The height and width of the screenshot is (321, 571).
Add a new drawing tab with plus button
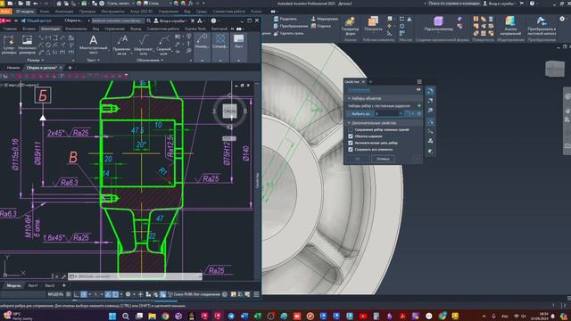pos(70,68)
